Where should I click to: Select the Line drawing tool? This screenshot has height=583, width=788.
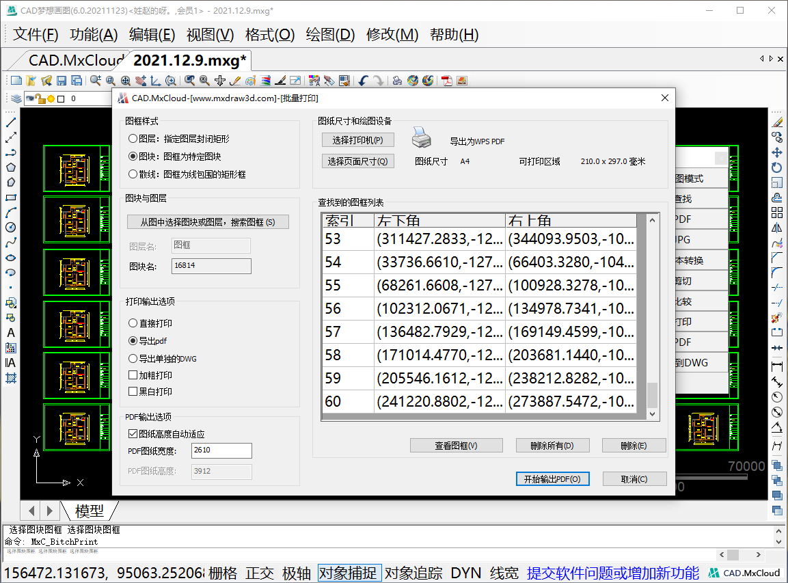10,122
